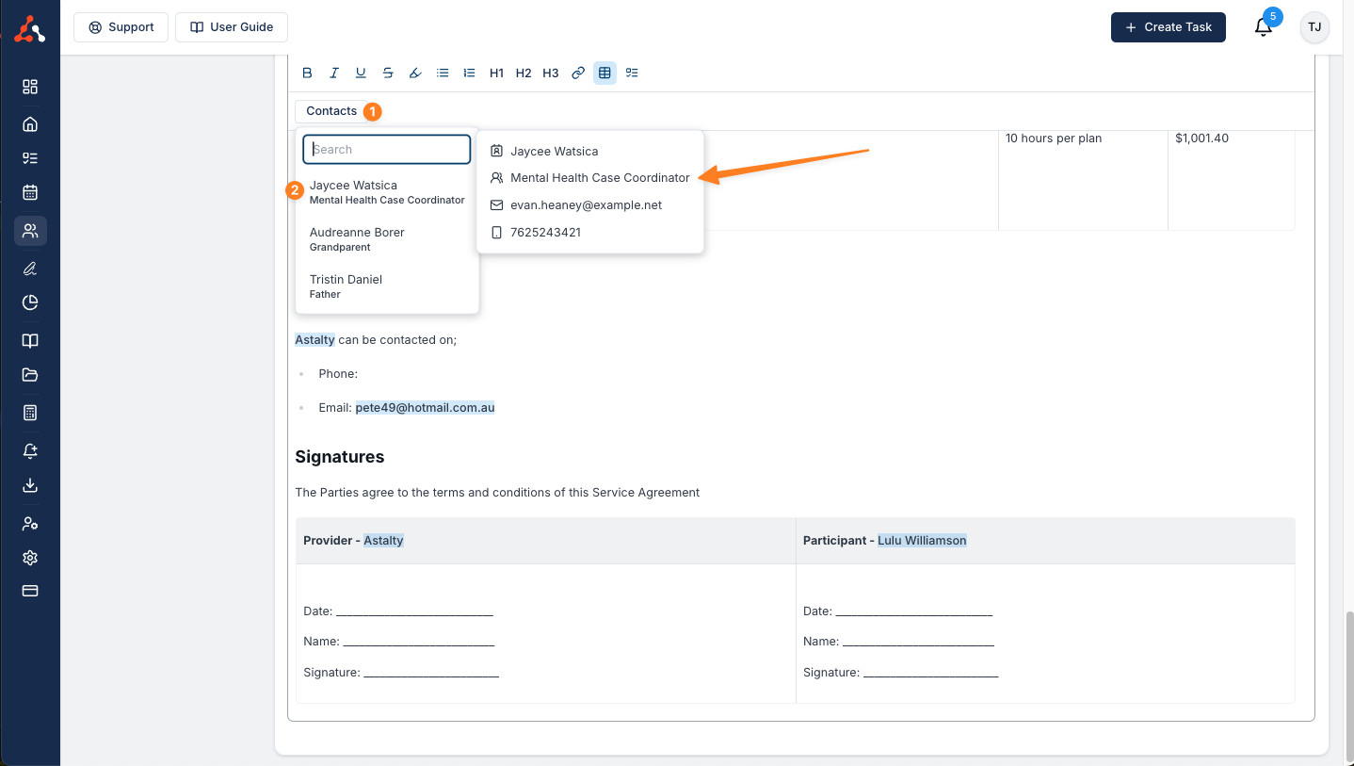
Task: Go to the home icon in the sidebar
Action: [x=30, y=124]
